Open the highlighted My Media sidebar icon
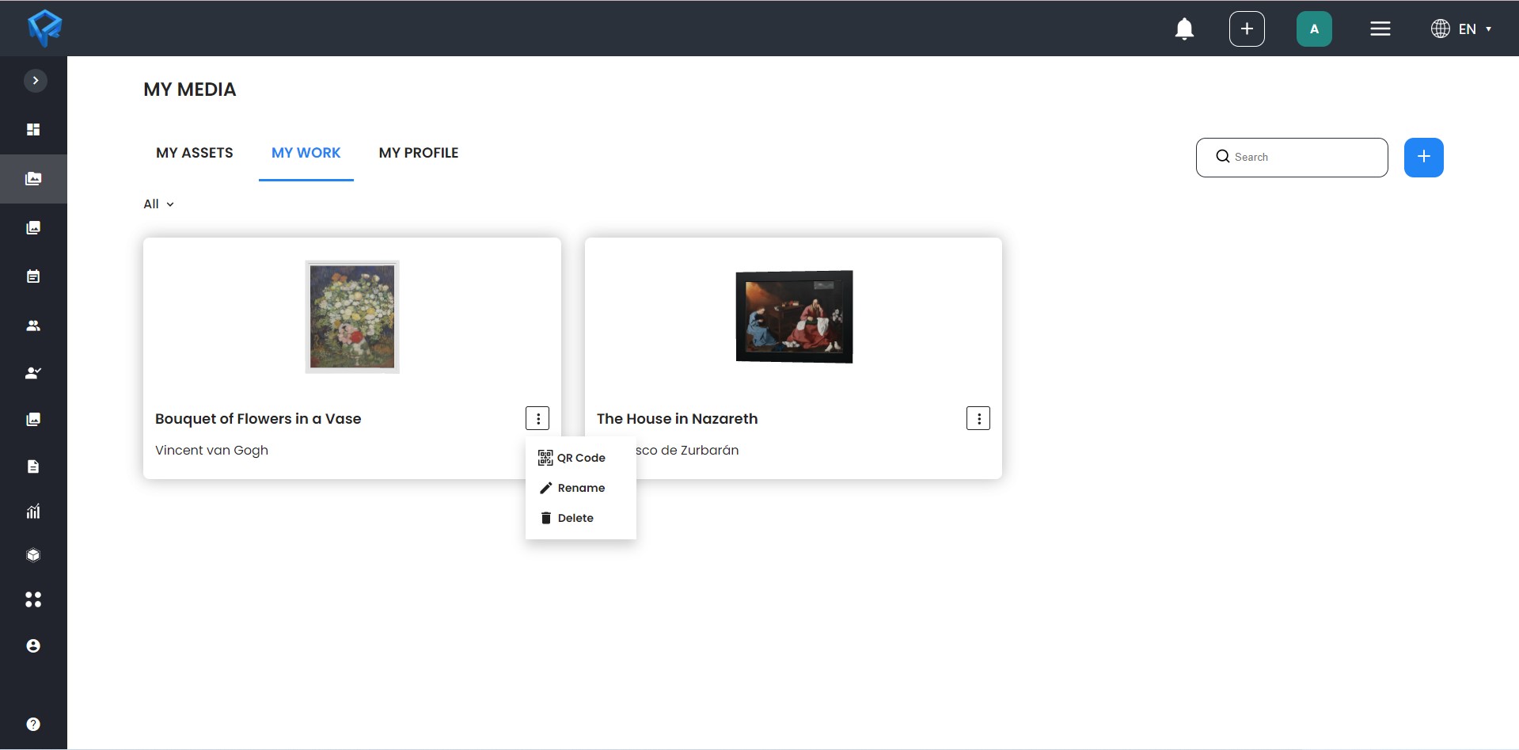Image resolution: width=1519 pixels, height=750 pixels. (33, 179)
